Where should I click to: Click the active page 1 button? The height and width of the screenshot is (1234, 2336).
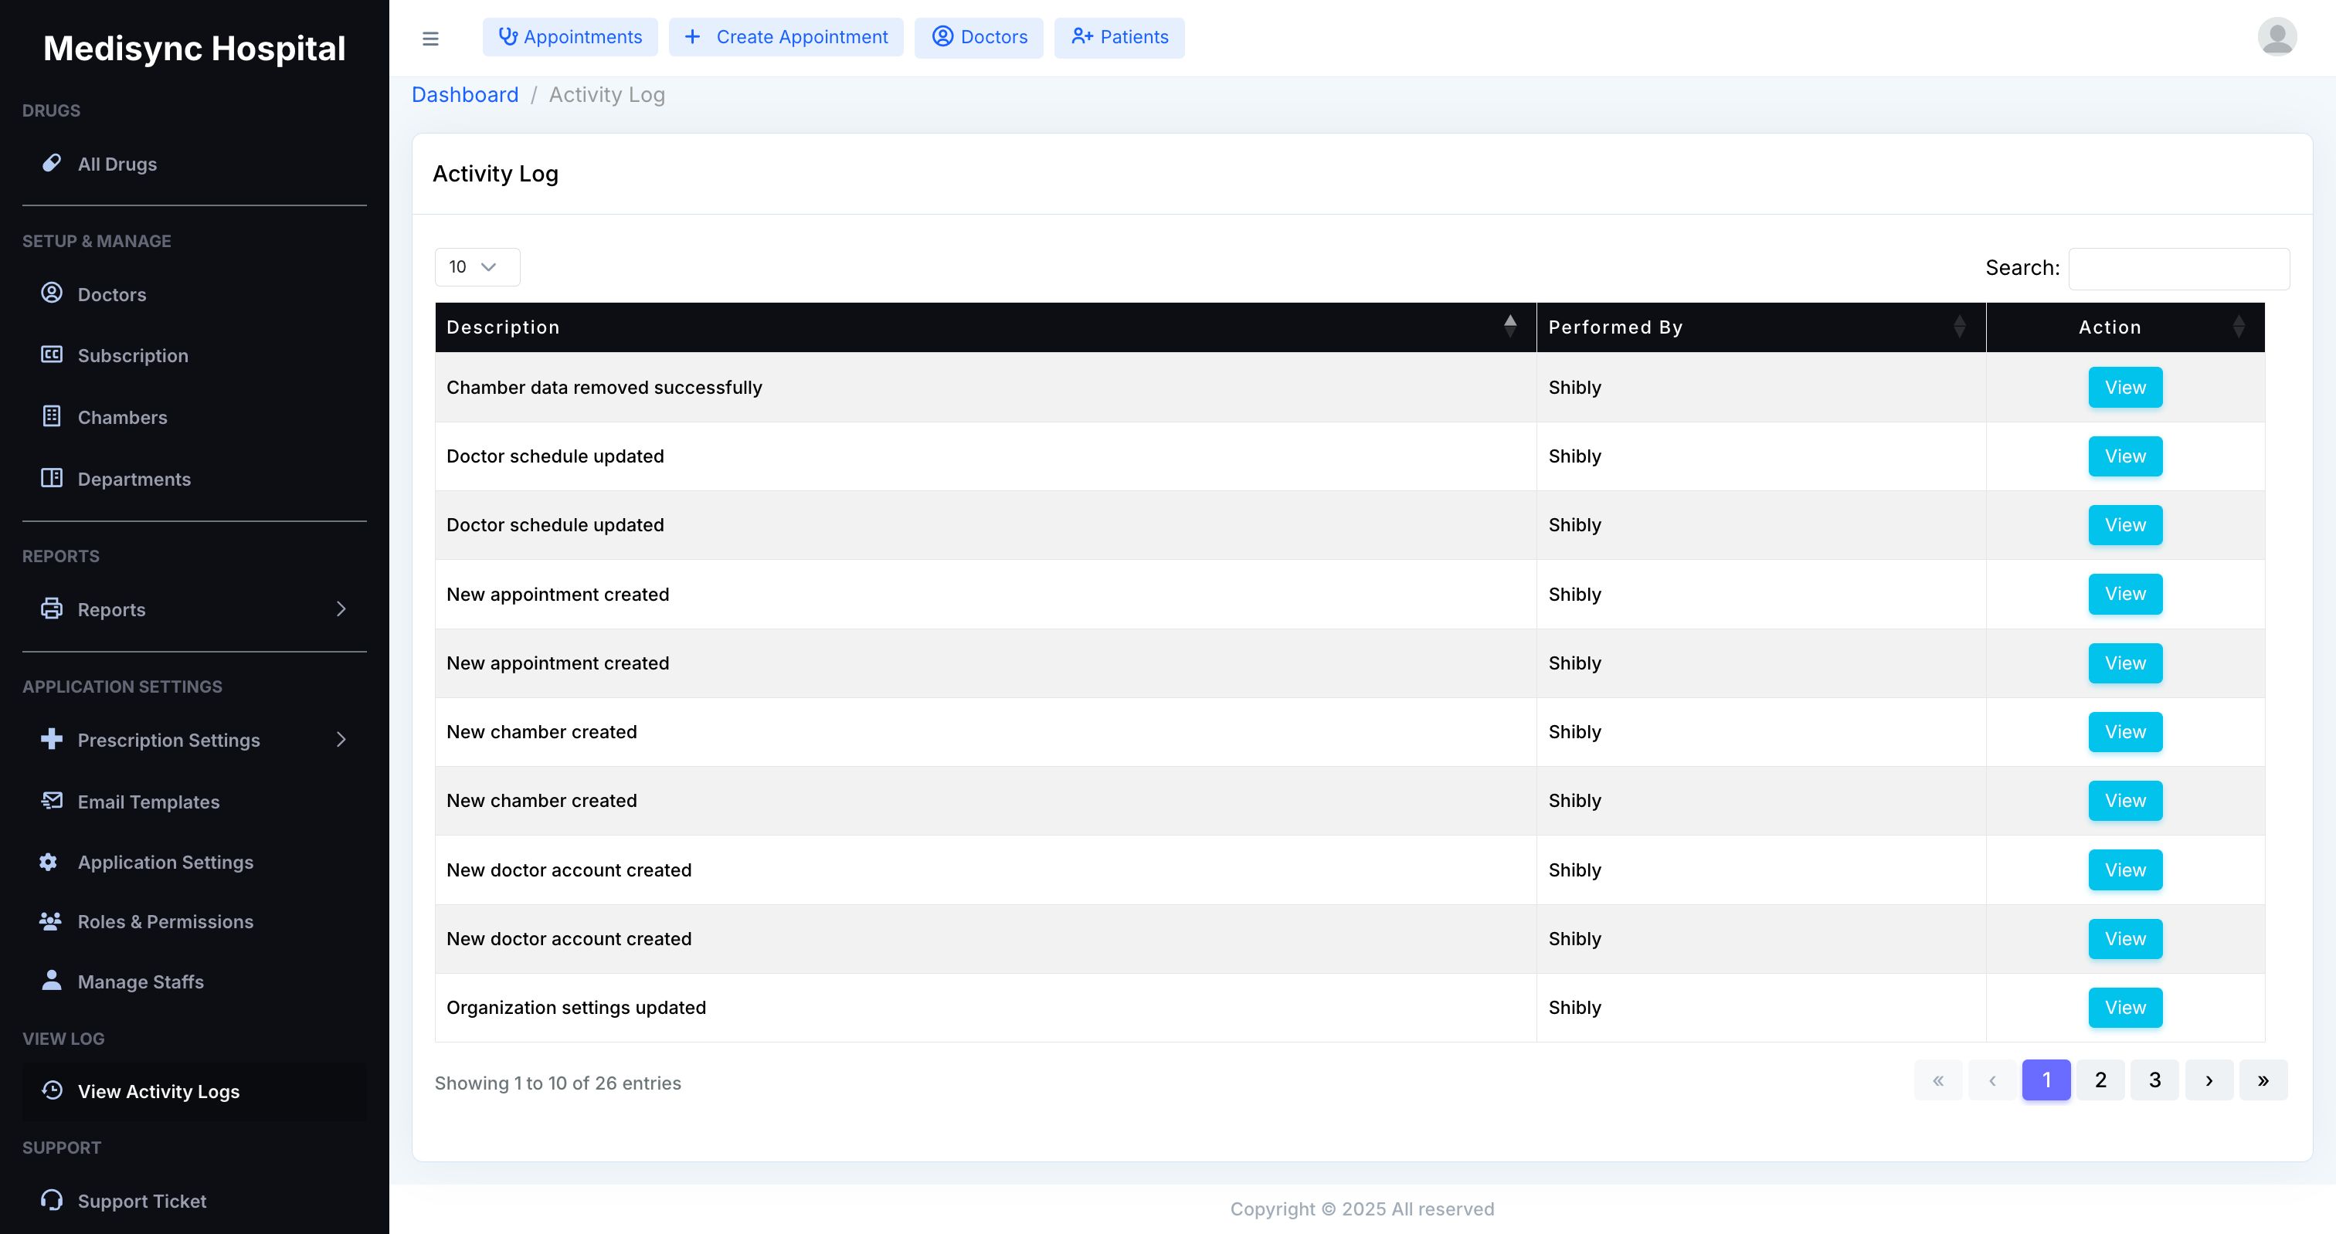pyautogui.click(x=2046, y=1080)
